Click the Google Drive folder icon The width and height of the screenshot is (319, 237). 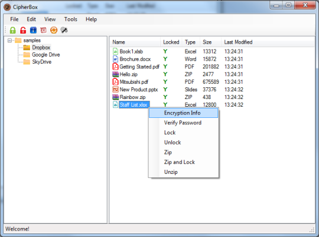click(x=27, y=55)
